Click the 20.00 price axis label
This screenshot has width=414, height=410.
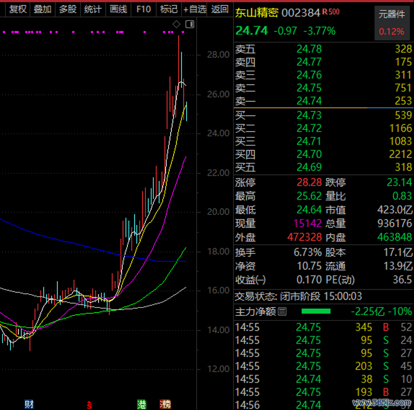pos(218,212)
